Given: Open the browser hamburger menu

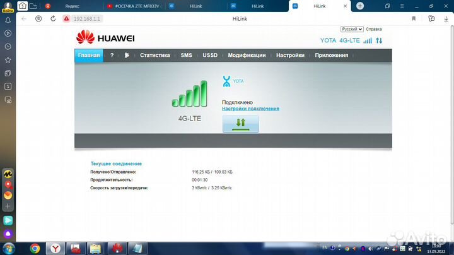Looking at the screenshot, I should pos(402,6).
